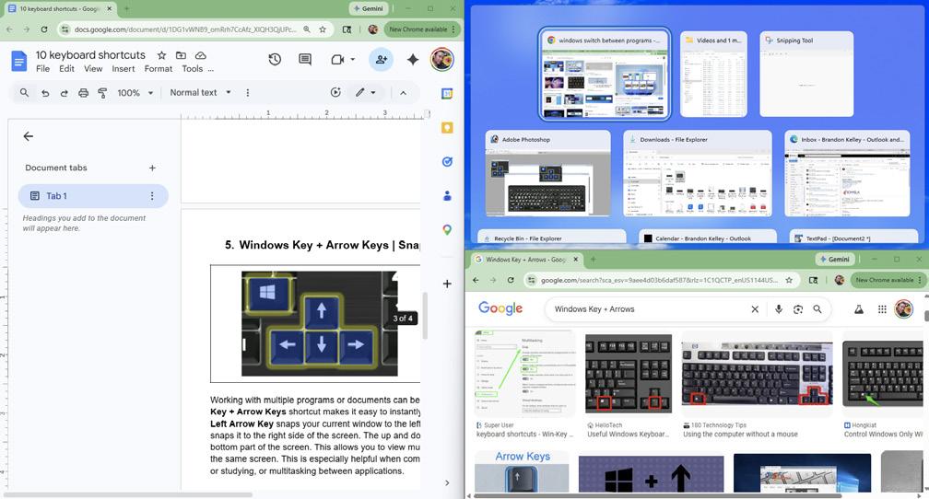Click Google Lens camera search icon
Screen dimensions: 929x499
[798, 309]
